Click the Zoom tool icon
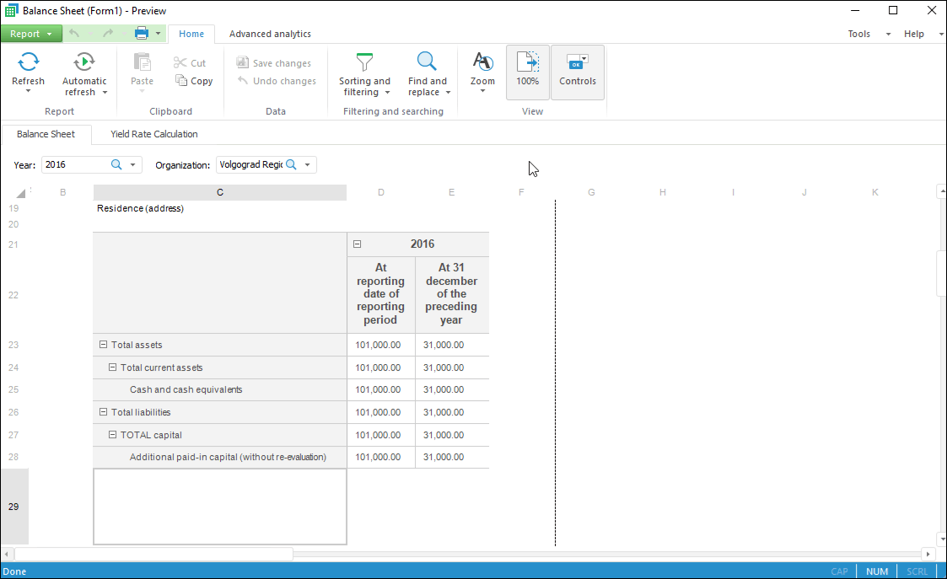Viewport: 947px width, 579px height. point(482,62)
